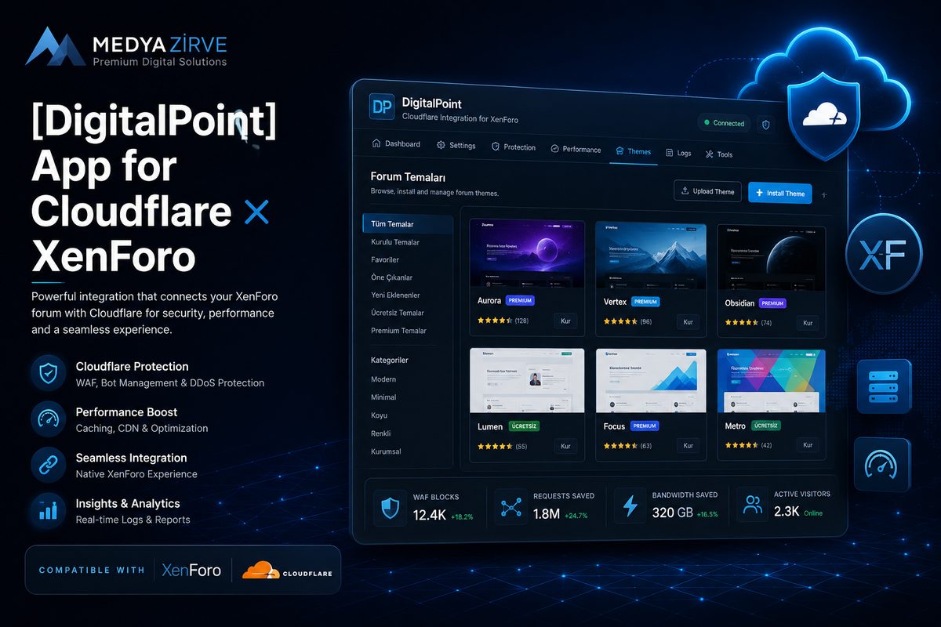Click the Obsidian star rating
This screenshot has width=941, height=627.
coord(742,323)
